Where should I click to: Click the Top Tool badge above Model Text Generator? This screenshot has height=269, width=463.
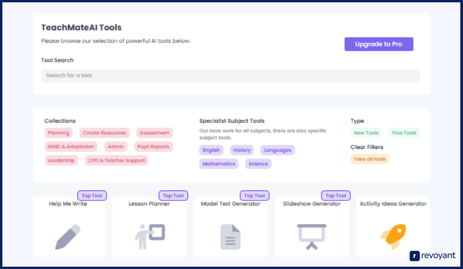click(x=255, y=196)
